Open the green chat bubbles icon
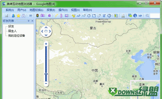 pos(130,16)
